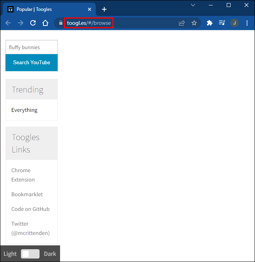Close the browser window
The height and width of the screenshot is (262, 255).
tap(246, 5)
